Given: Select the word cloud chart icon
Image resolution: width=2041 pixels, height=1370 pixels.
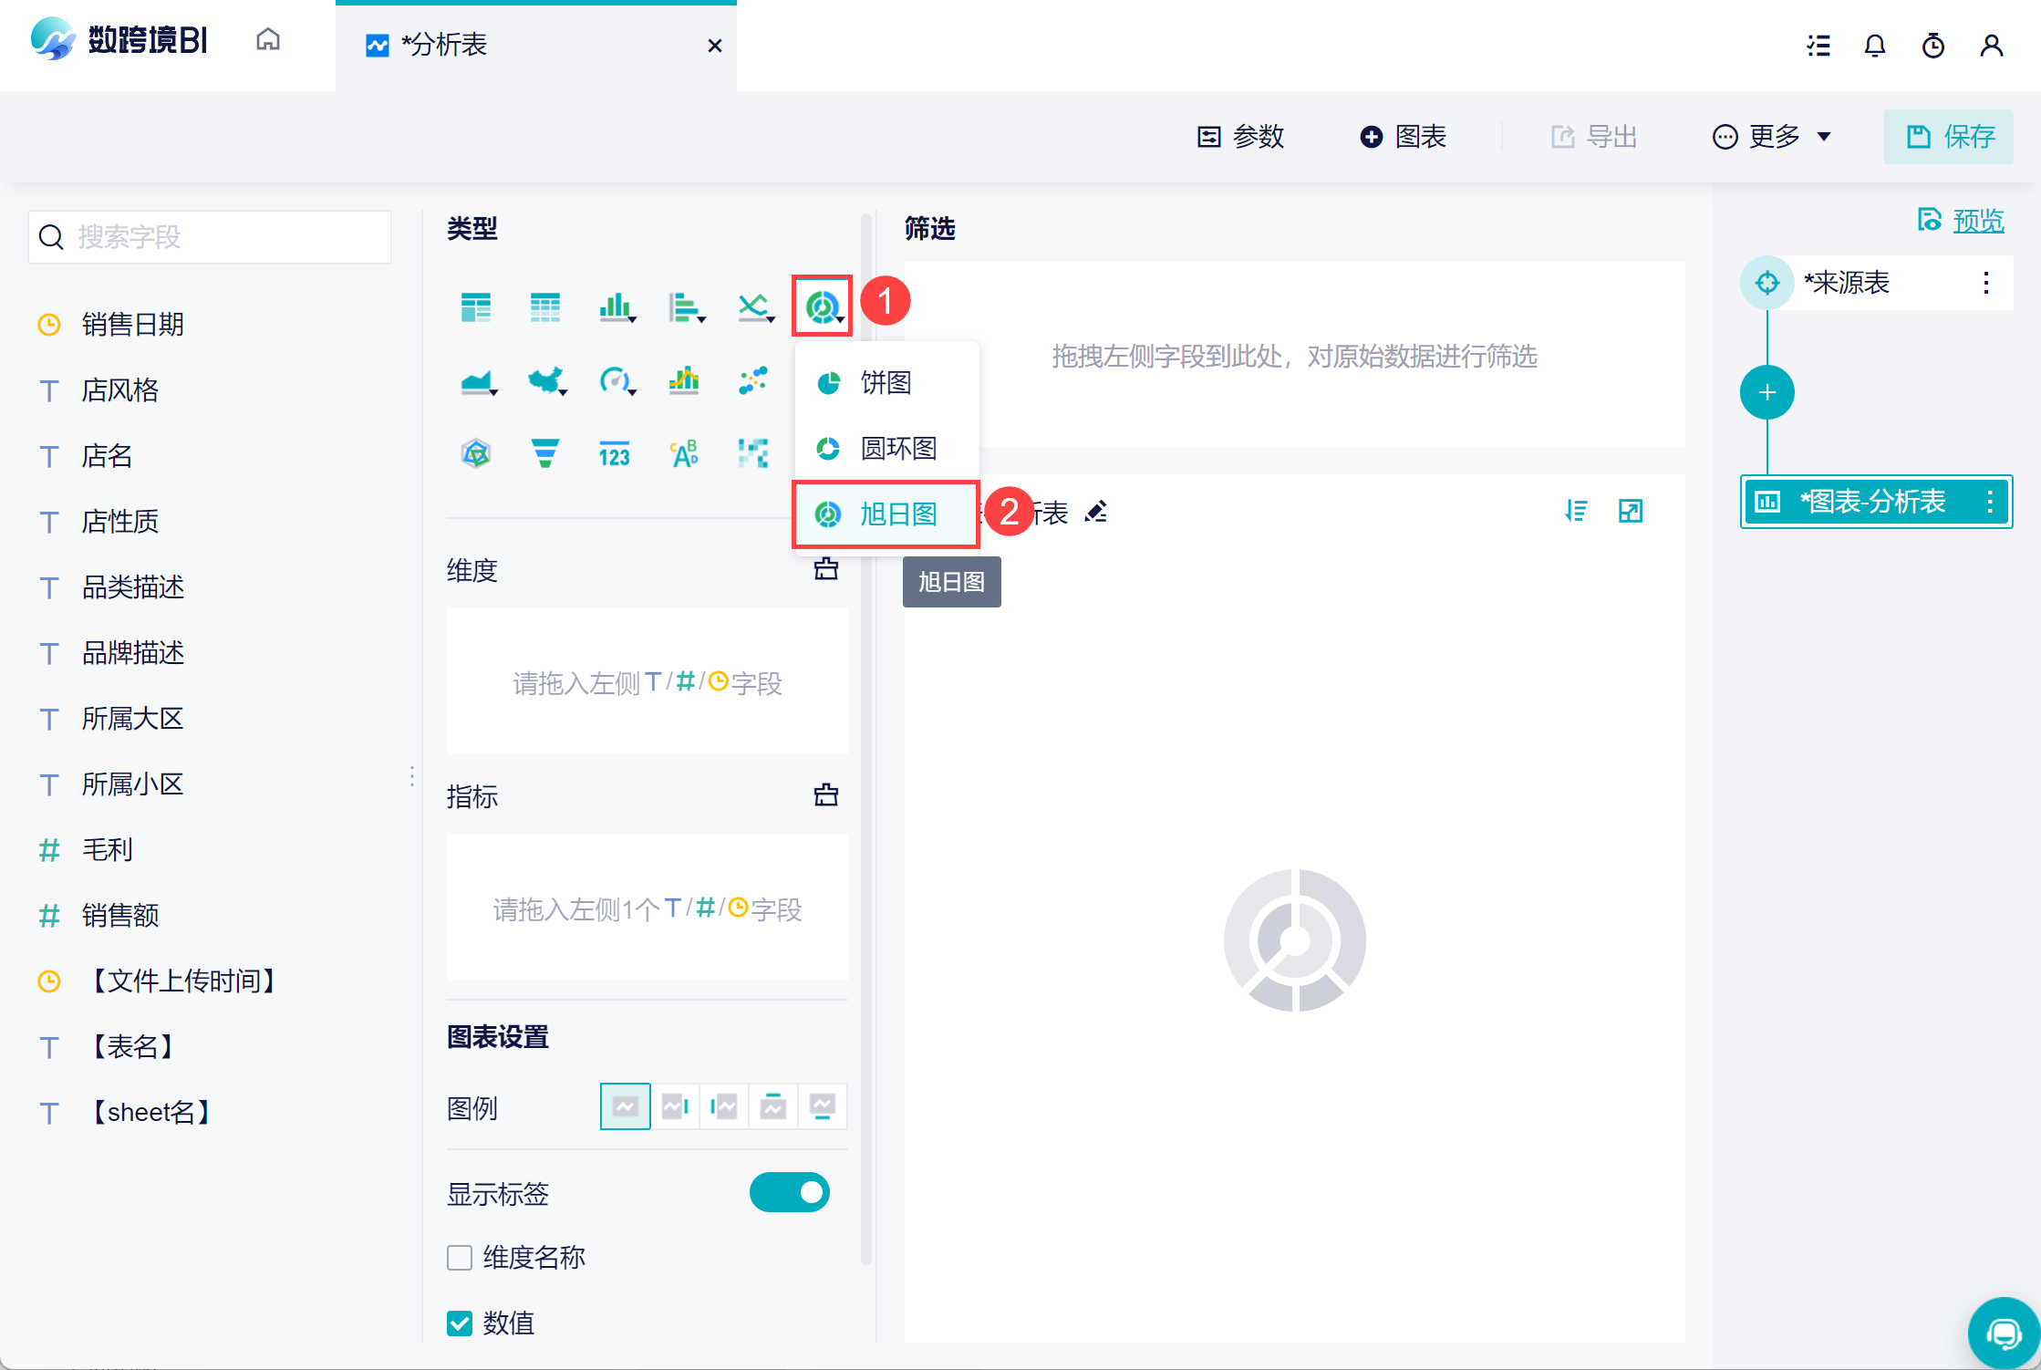Looking at the screenshot, I should (x=684, y=453).
